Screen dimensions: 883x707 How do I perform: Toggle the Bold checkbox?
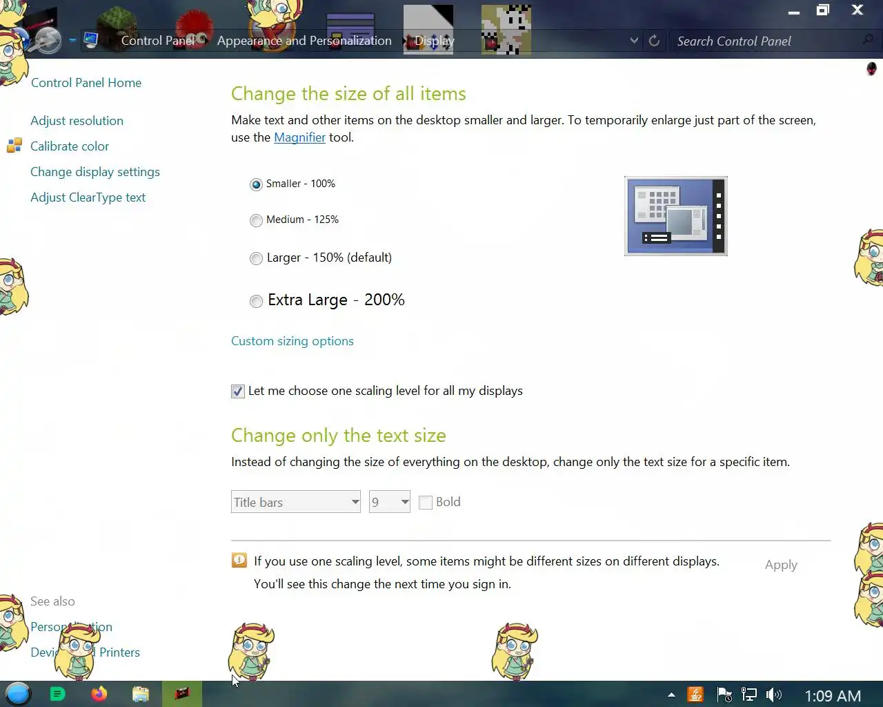click(x=426, y=503)
